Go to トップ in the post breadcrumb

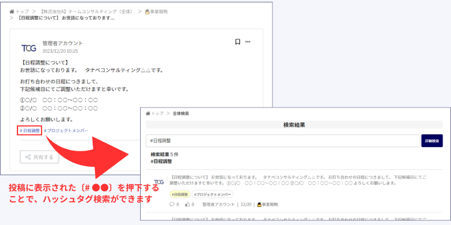coord(22,11)
